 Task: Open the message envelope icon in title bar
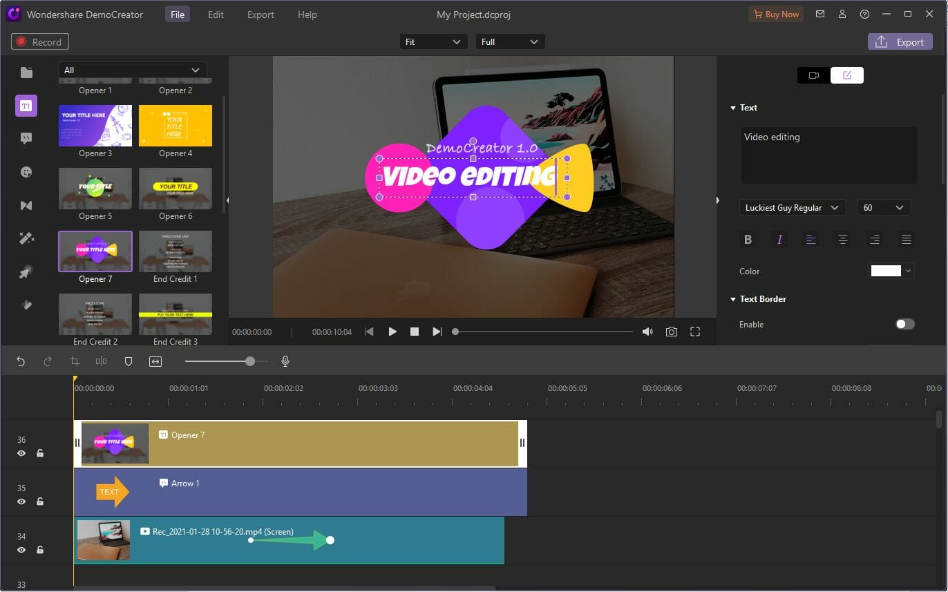coord(820,14)
